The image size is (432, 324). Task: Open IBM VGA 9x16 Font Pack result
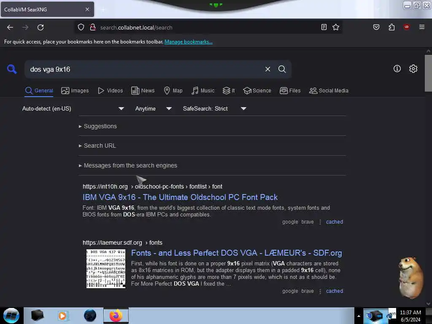pyautogui.click(x=180, y=197)
